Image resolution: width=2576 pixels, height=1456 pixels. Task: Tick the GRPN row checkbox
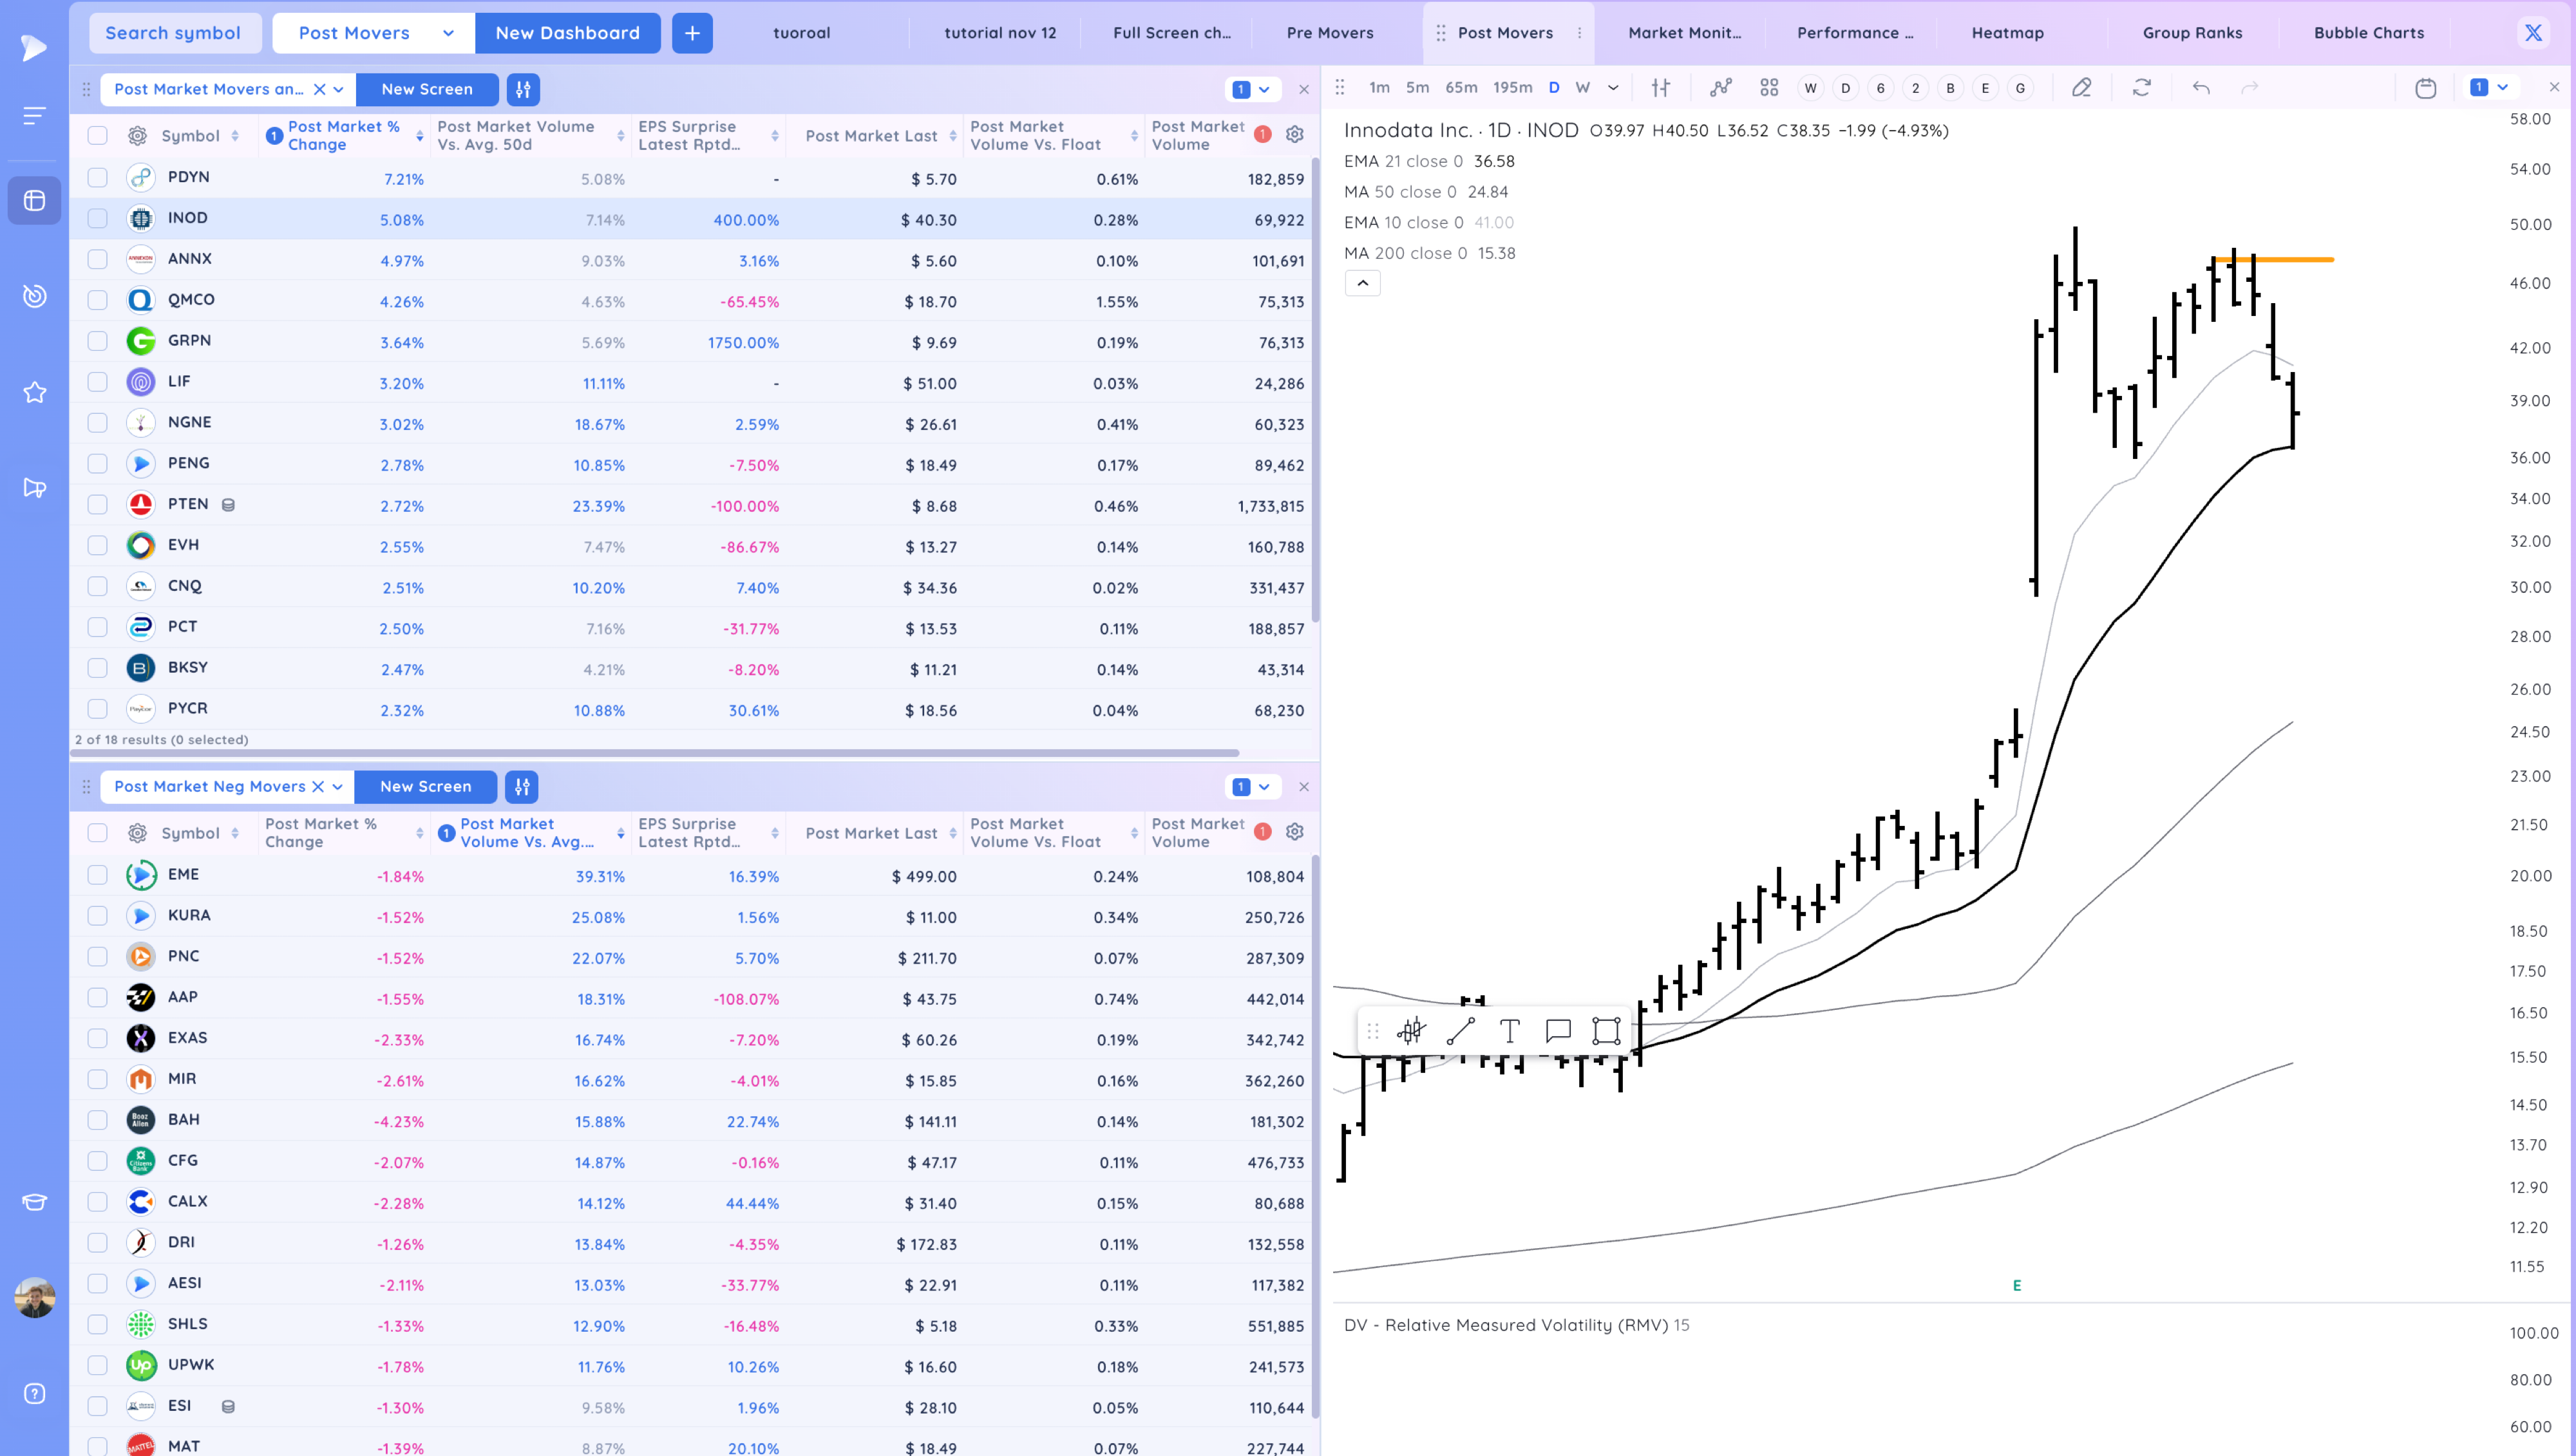point(97,341)
